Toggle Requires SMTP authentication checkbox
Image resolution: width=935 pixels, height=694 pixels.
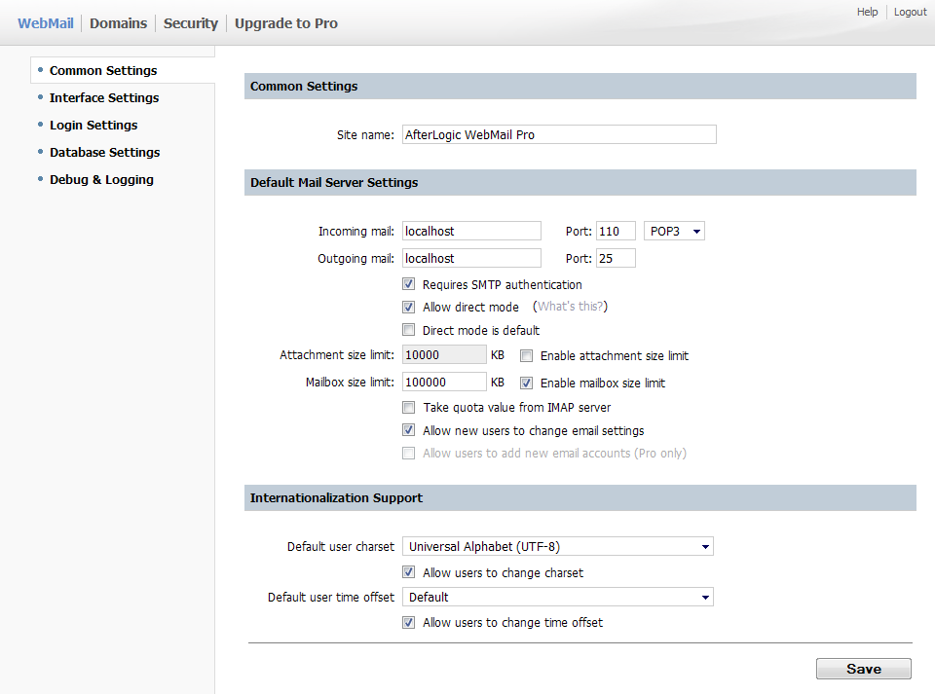(x=409, y=285)
